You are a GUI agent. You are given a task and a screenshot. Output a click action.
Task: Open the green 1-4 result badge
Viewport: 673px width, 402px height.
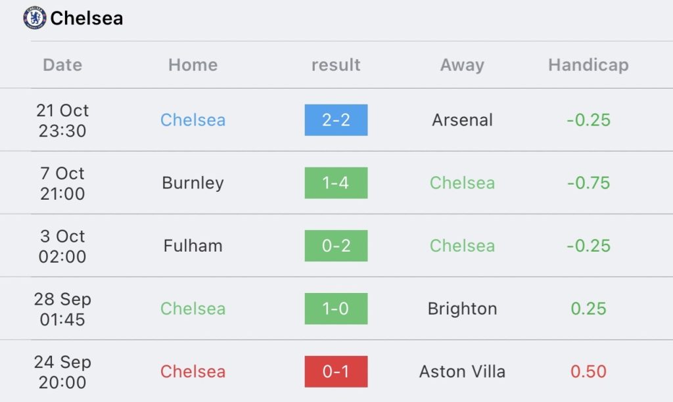(x=336, y=183)
